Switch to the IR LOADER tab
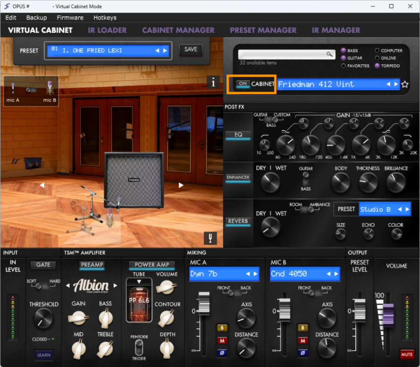This screenshot has width=420, height=367. 107,30
